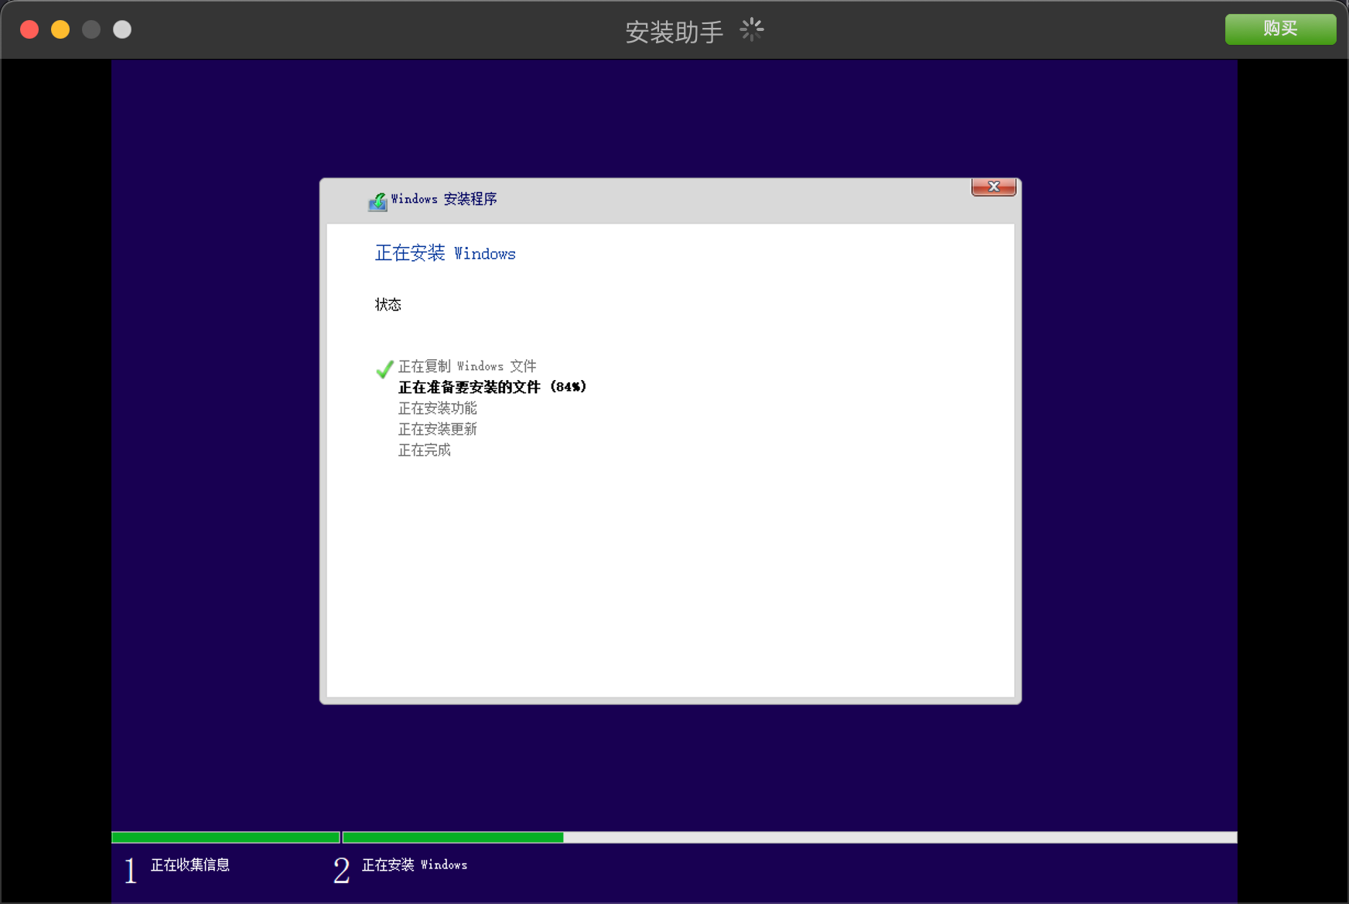Click the 状态 label

[x=388, y=304]
